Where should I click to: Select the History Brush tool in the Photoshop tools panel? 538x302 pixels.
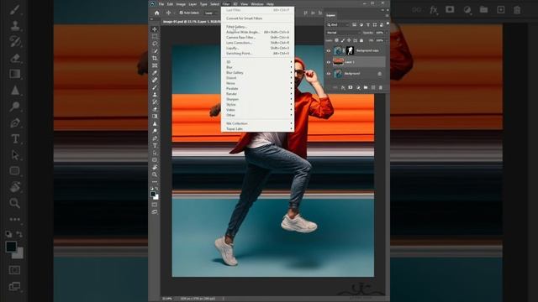(x=155, y=102)
